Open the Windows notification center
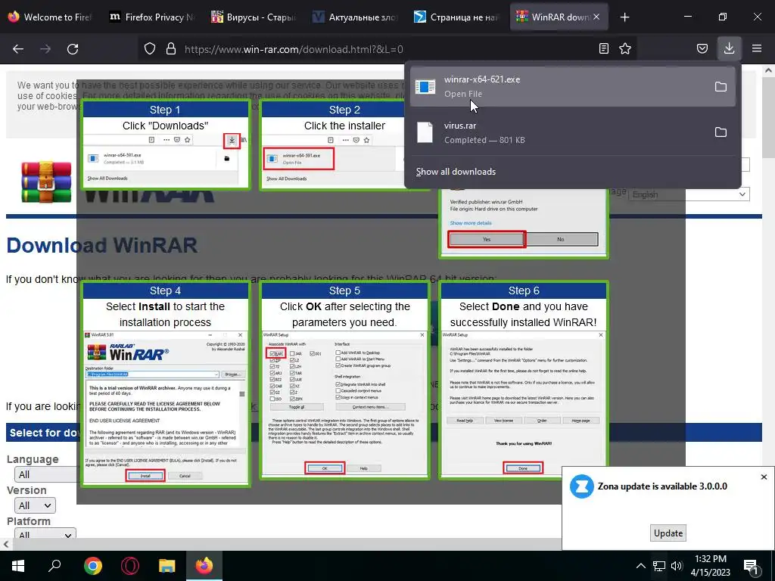This screenshot has height=581, width=775. (751, 566)
